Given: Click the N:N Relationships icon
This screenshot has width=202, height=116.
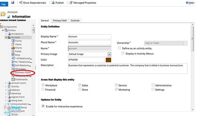Looking at the screenshot, I should click(13, 65).
